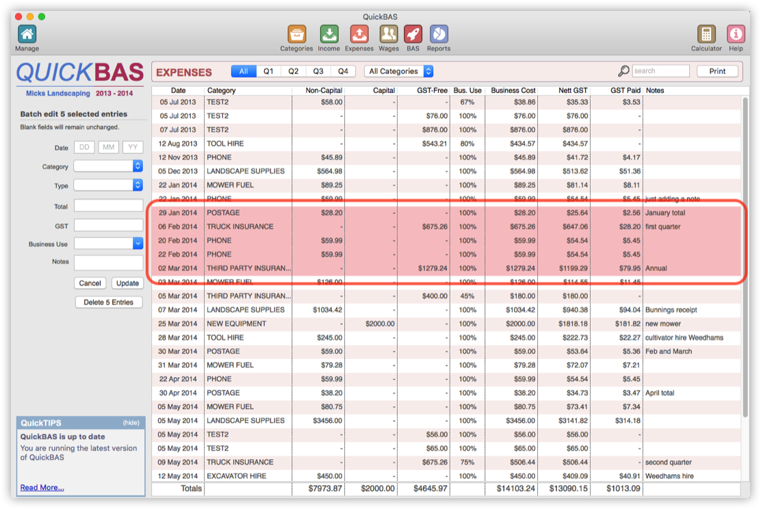Open the Calculator tool icon

706,34
